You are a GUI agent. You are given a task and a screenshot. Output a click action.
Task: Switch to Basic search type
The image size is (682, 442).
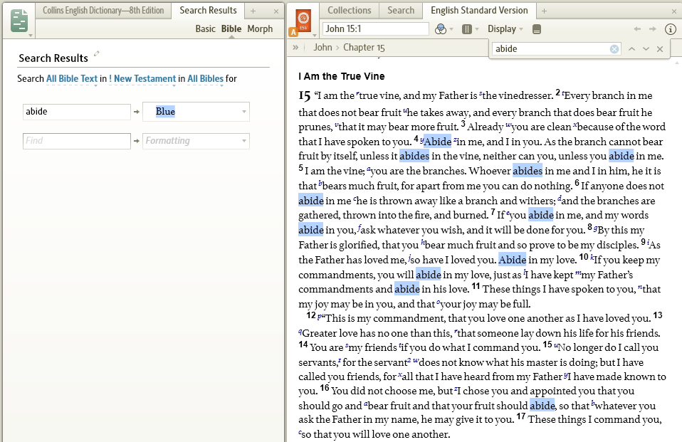[x=205, y=28]
